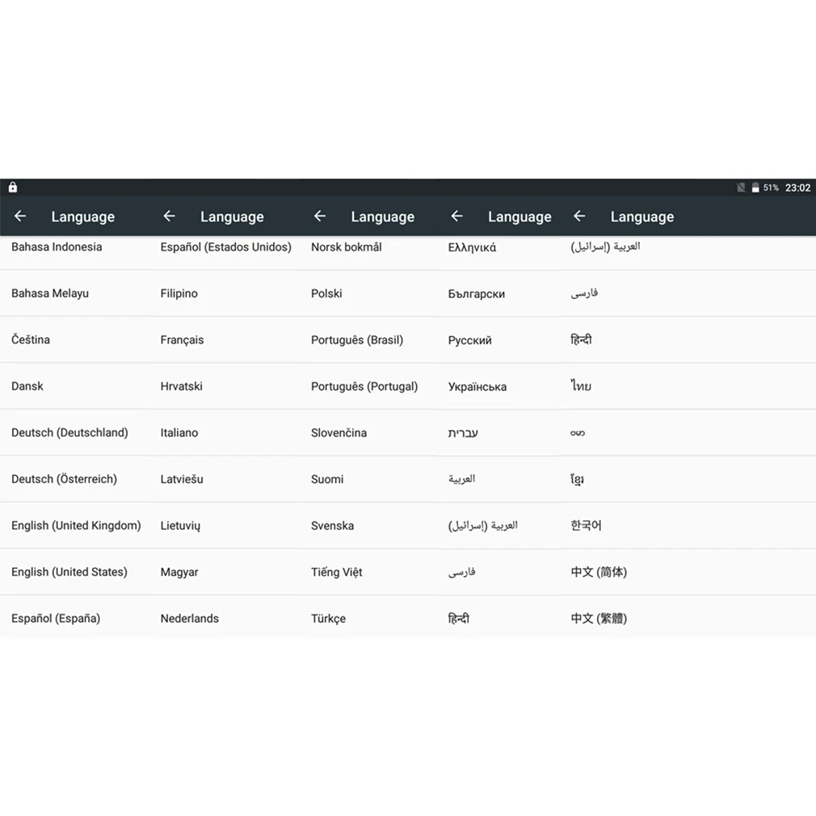The height and width of the screenshot is (816, 816).
Task: Select עברית (Hebrew)
Action: 463,433
